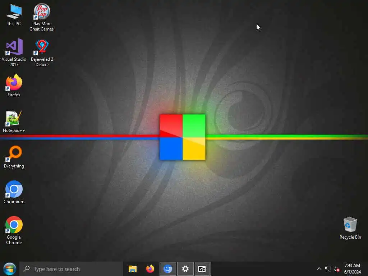Select the Recycle Bin icon
This screenshot has height=276, width=368.
tap(350, 228)
